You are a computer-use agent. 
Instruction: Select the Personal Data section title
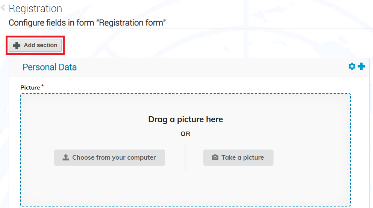point(50,67)
